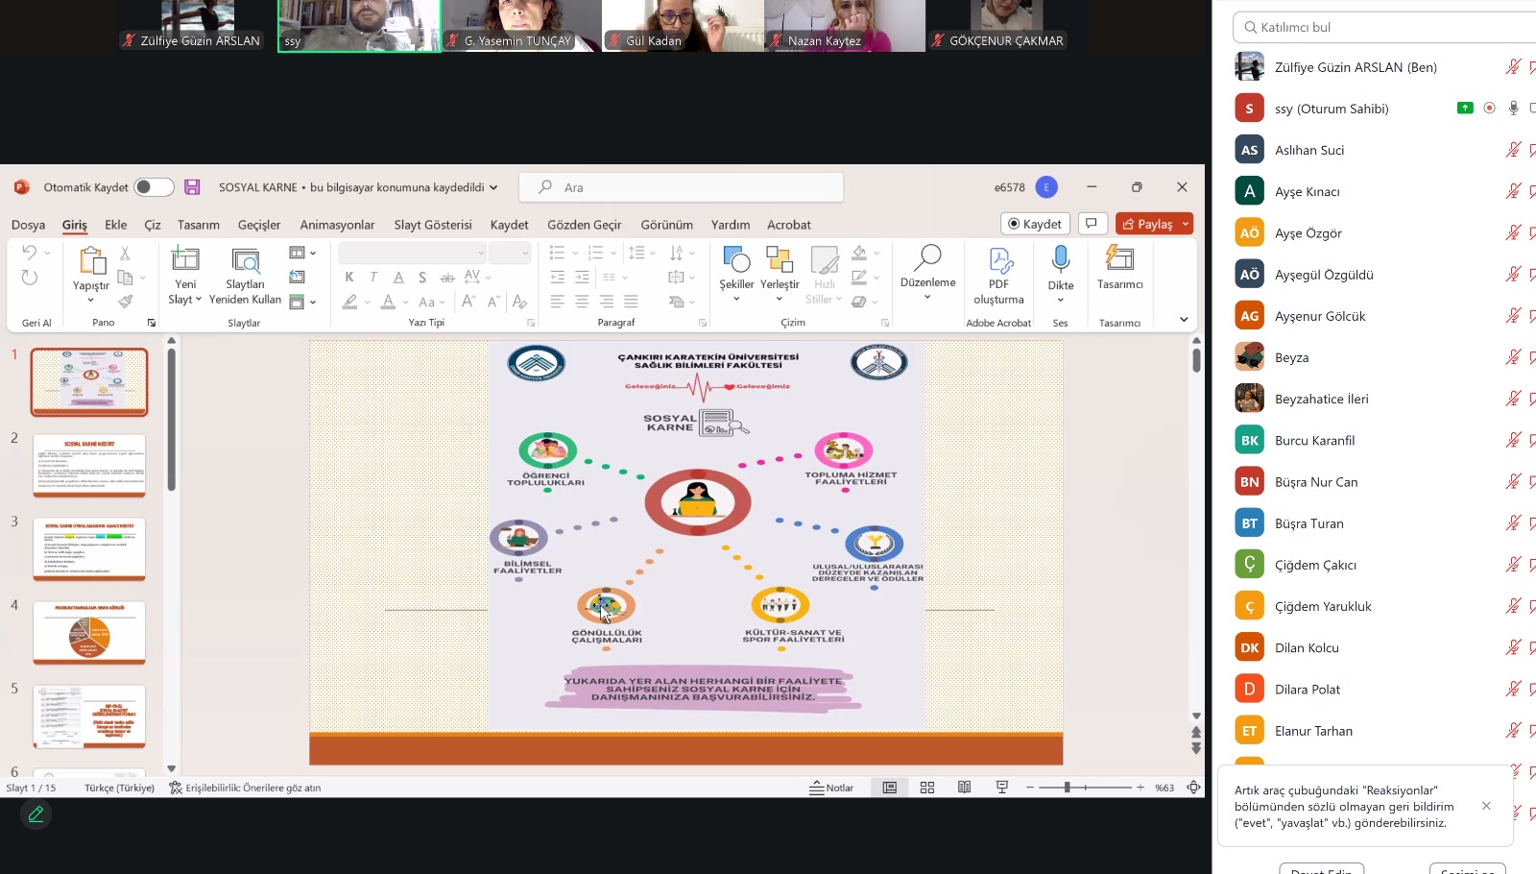1536x874 pixels.
Task: Switch to the Tasarım tab
Action: 198,225
